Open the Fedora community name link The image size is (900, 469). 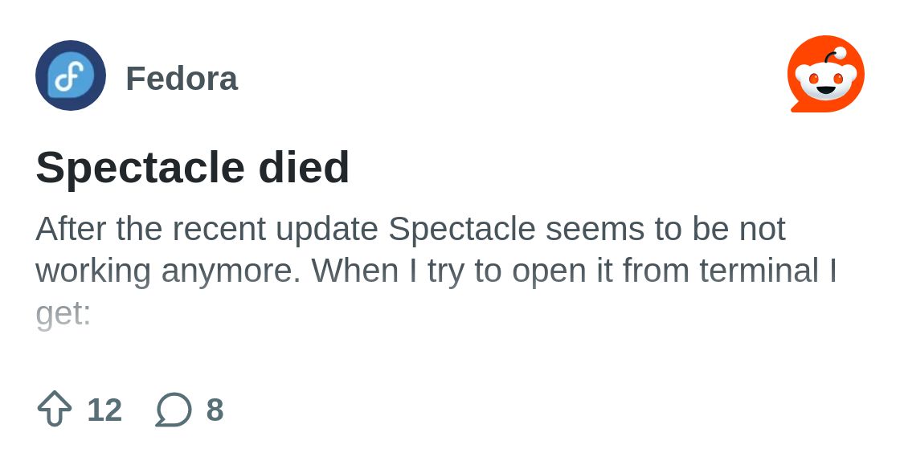182,79
